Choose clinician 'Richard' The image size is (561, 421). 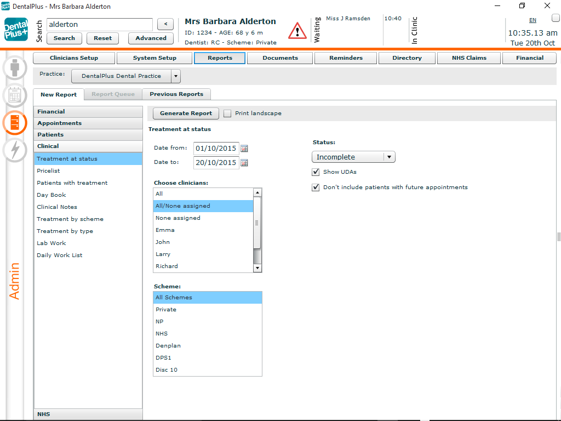point(203,266)
